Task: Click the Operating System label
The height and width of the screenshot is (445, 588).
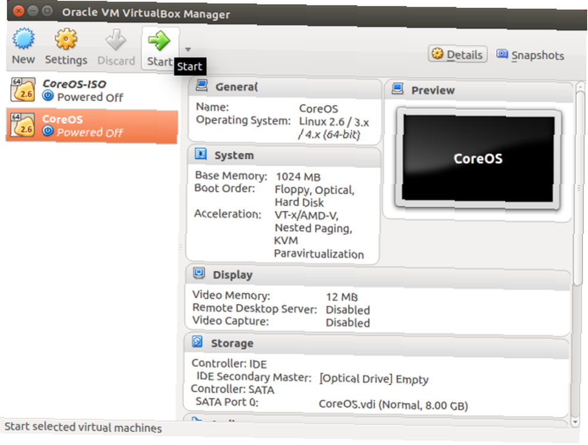Action: (243, 120)
